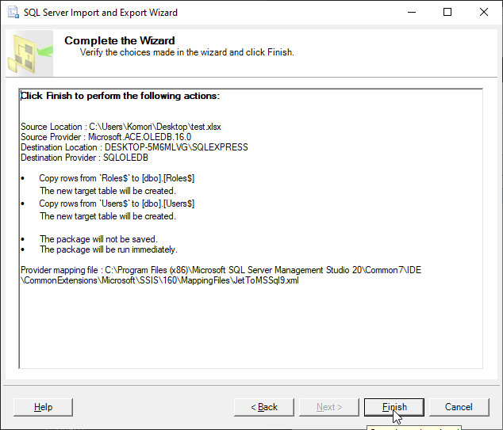Click the Source Location test.xlsx line
This screenshot has width=503, height=430.
(122, 127)
